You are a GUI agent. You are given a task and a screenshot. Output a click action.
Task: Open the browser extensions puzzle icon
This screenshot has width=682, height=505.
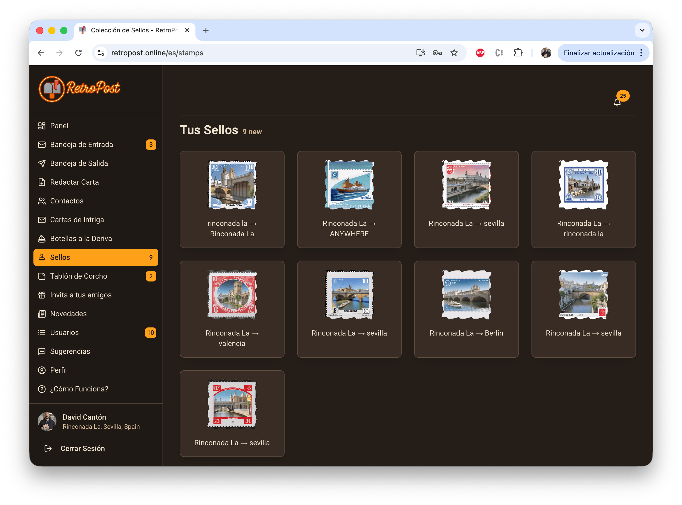coord(518,53)
